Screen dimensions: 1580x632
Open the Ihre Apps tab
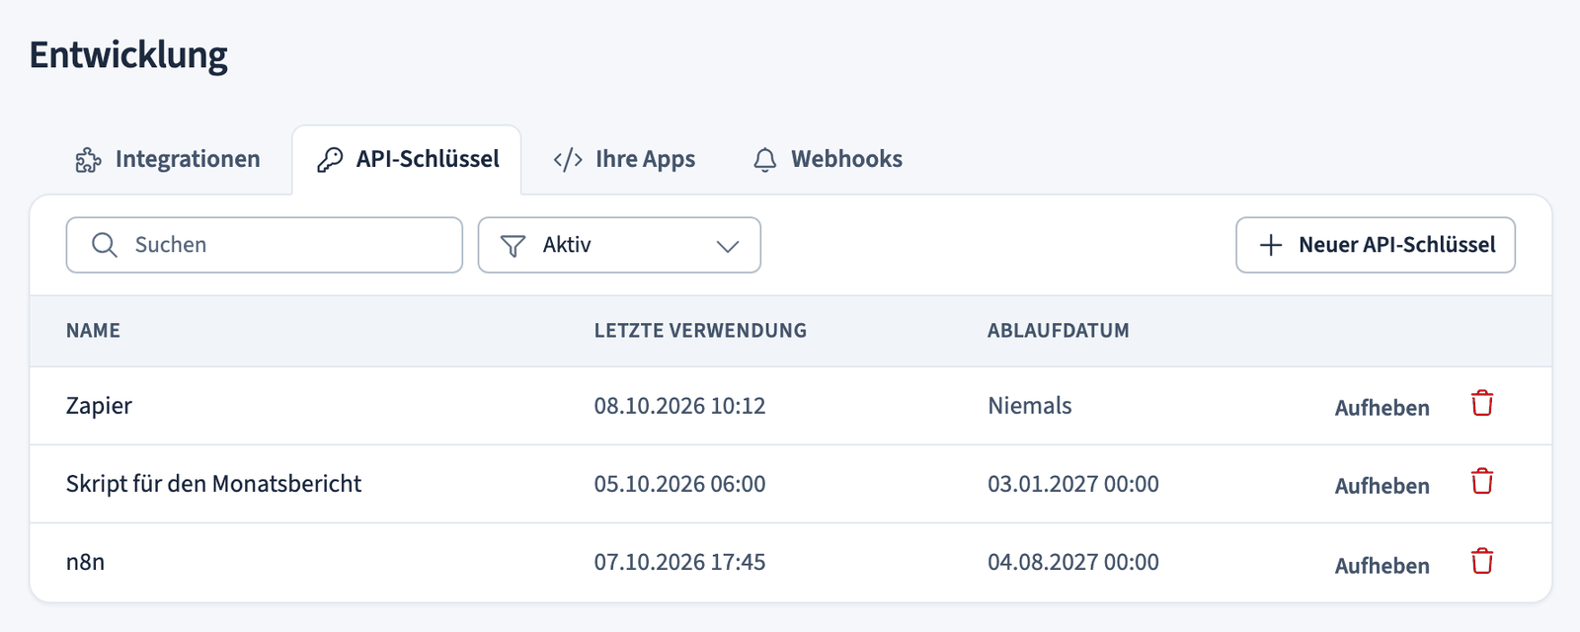pyautogui.click(x=624, y=160)
